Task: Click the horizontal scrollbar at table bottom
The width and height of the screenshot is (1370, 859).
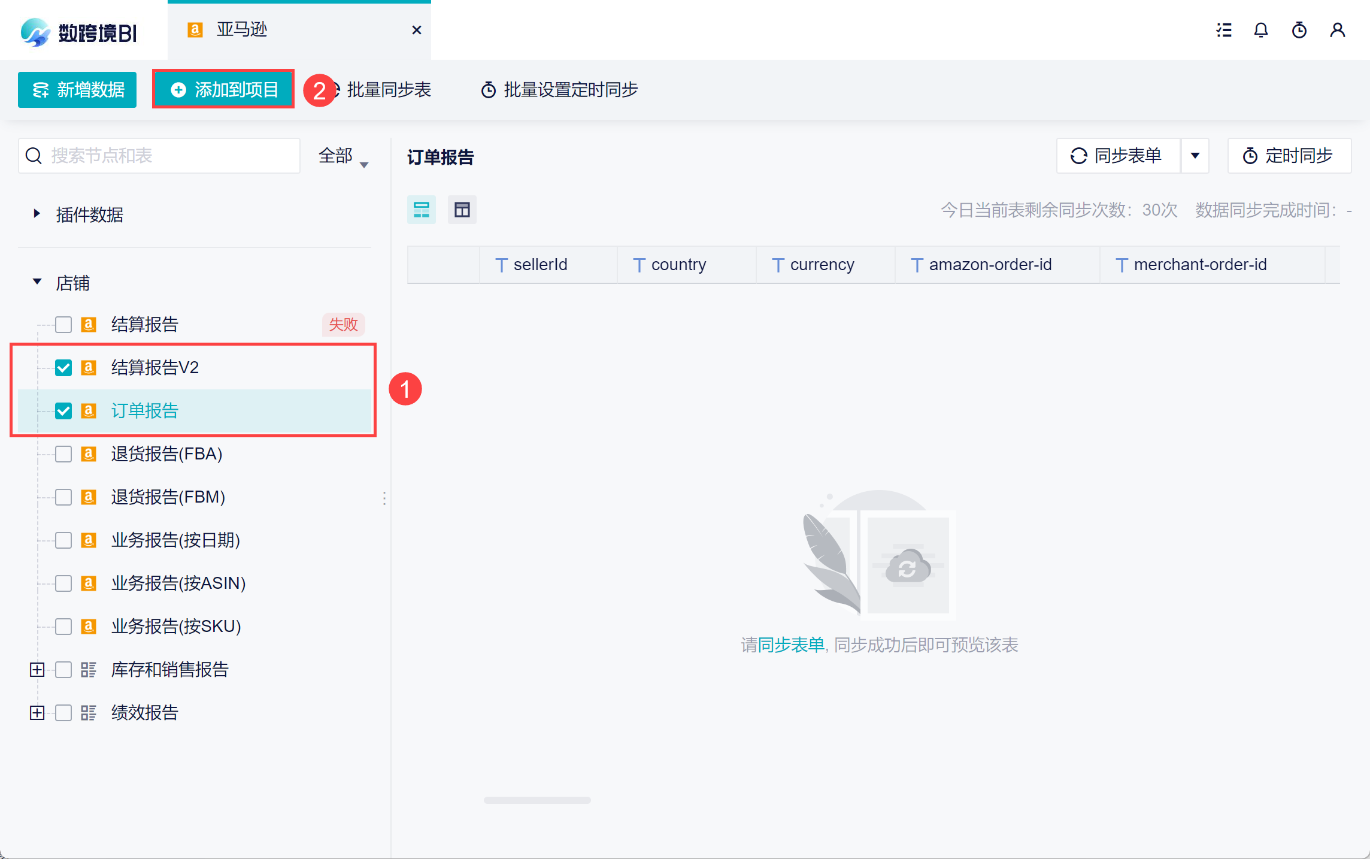Action: (537, 800)
